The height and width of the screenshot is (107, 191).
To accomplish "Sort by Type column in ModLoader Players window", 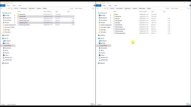I will (x=153, y=11).
